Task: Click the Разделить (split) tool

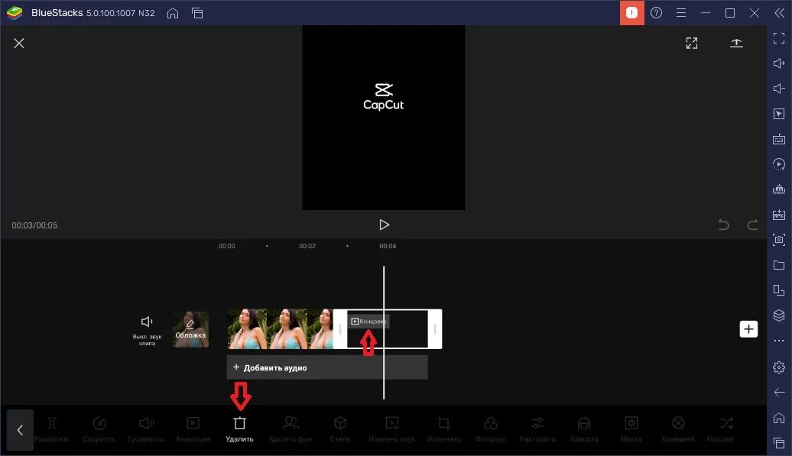Action: (52, 429)
